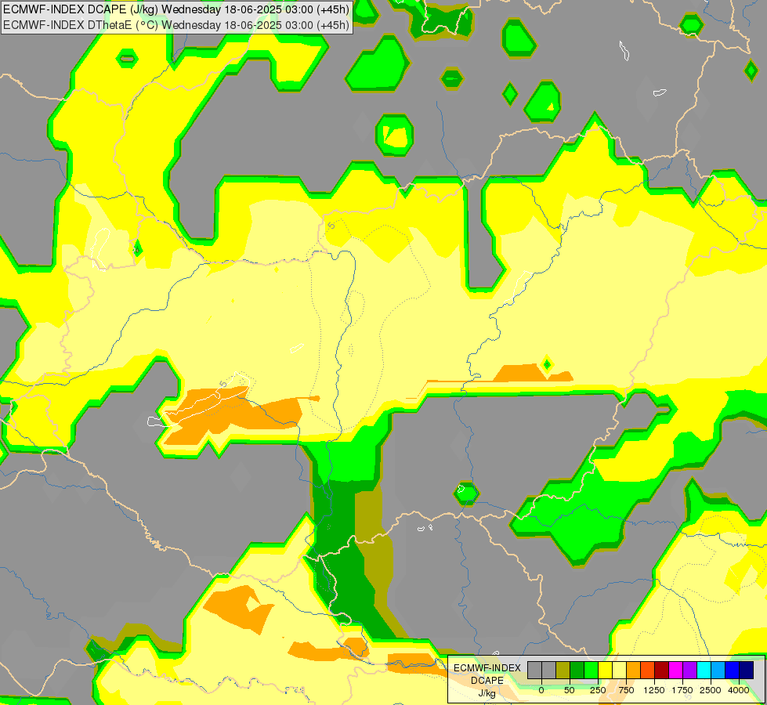Viewport: 767px width, 705px height.
Task: Click ECMWF-INDEX label inside the legend box
Action: tap(487, 668)
